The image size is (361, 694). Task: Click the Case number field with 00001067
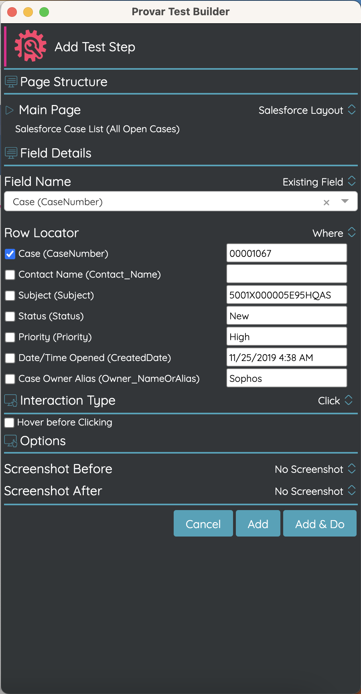287,253
